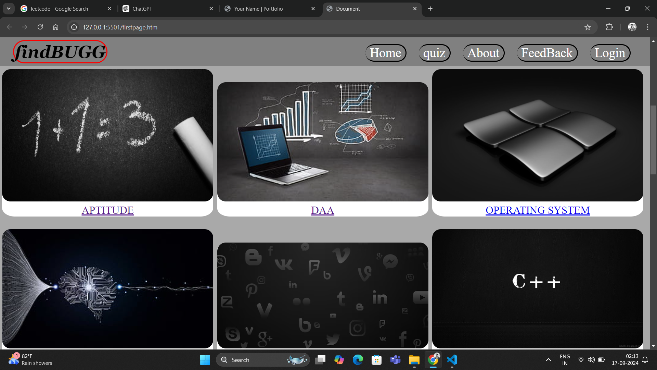Close the ChatGPT tab

(211, 9)
